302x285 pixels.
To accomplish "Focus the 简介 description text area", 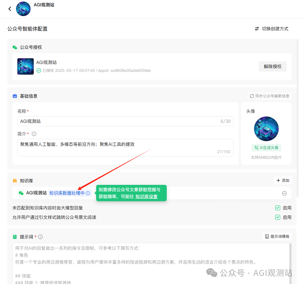I will (125, 148).
